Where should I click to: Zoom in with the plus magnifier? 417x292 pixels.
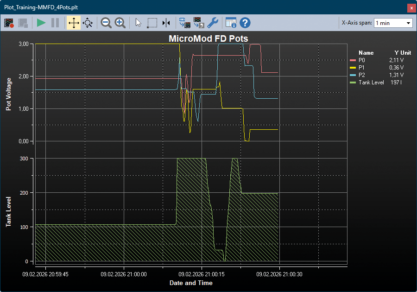tap(120, 23)
